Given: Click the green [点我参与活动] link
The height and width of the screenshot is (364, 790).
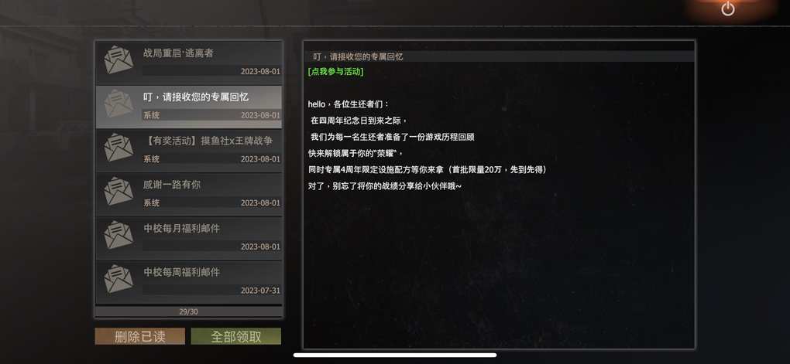Looking at the screenshot, I should point(335,71).
